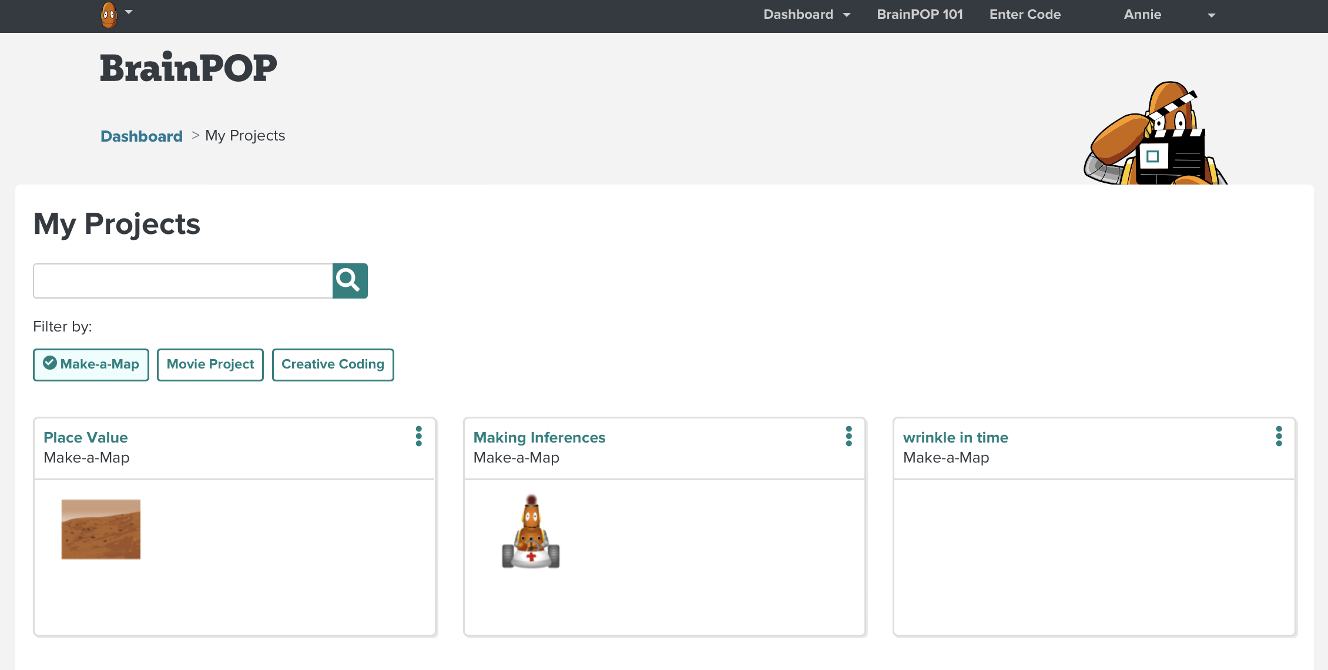Click the Moby go-kart thumbnail in Making Inferences

[x=531, y=532]
